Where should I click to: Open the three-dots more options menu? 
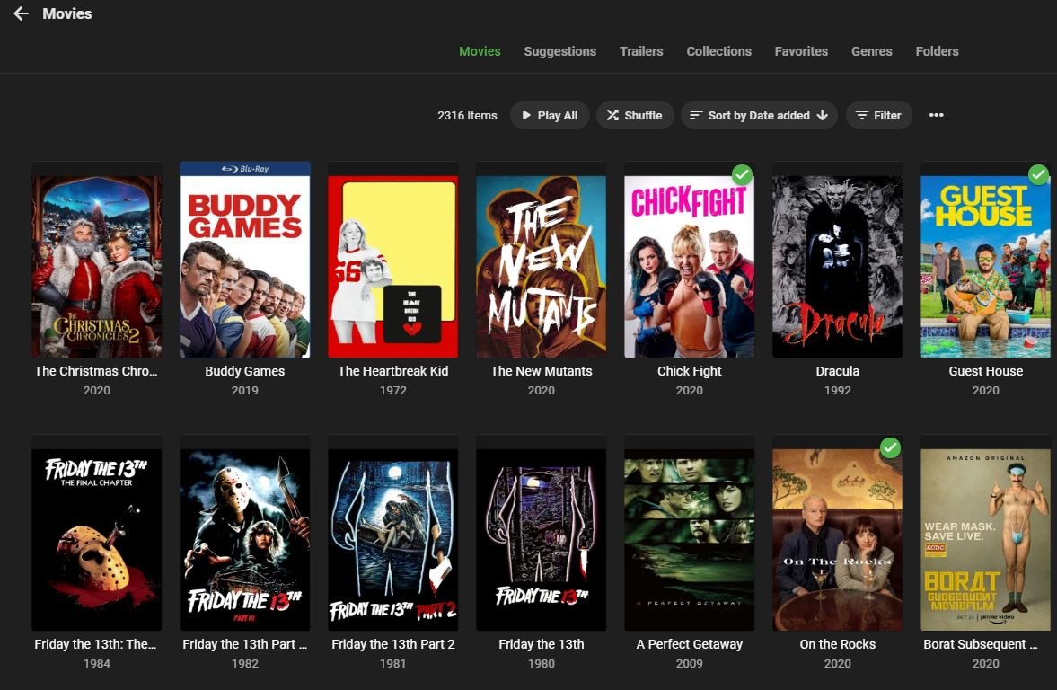(x=936, y=115)
